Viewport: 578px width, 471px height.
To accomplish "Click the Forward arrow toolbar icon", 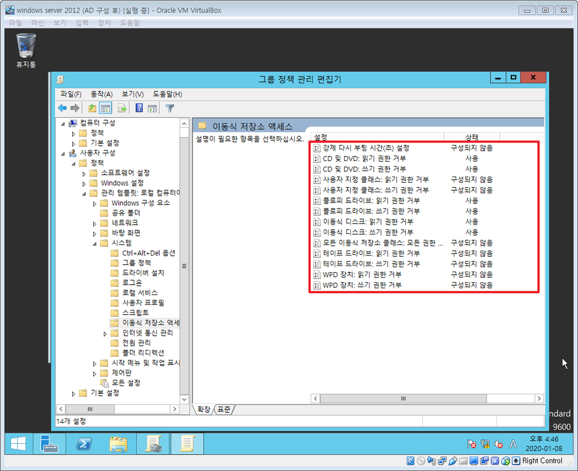I will point(75,108).
